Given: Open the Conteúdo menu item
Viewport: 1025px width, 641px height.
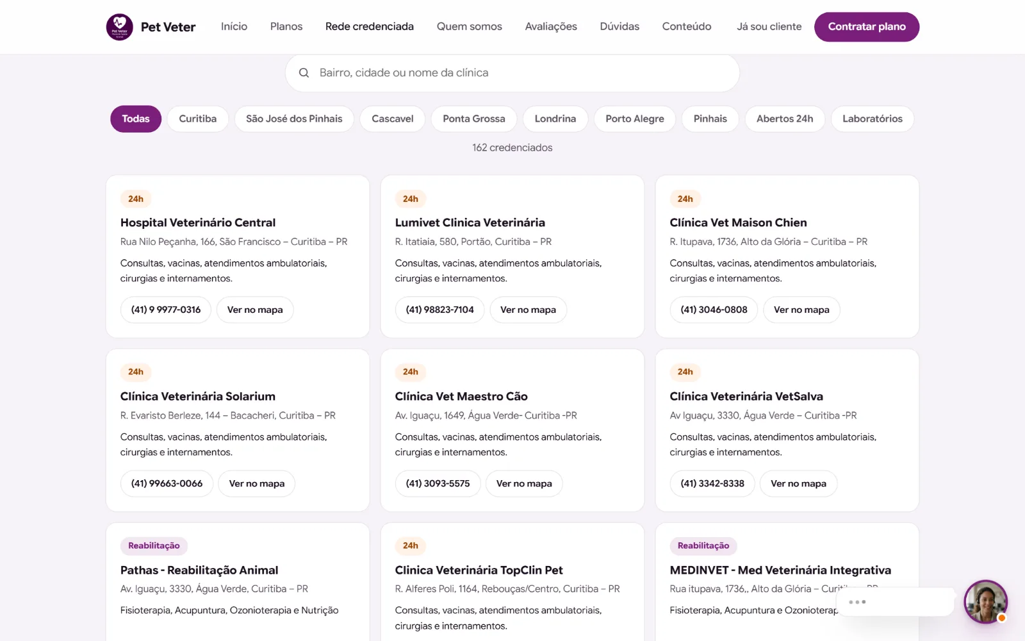Looking at the screenshot, I should tap(687, 27).
